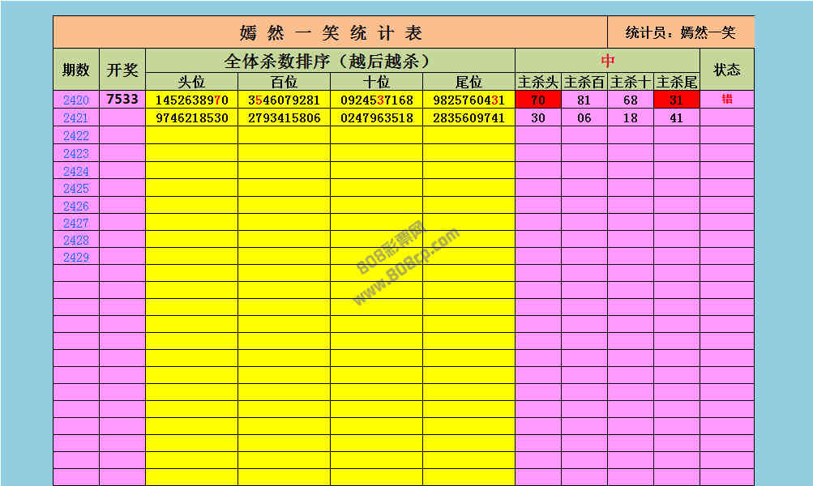Select the 状态 column header

point(727,70)
